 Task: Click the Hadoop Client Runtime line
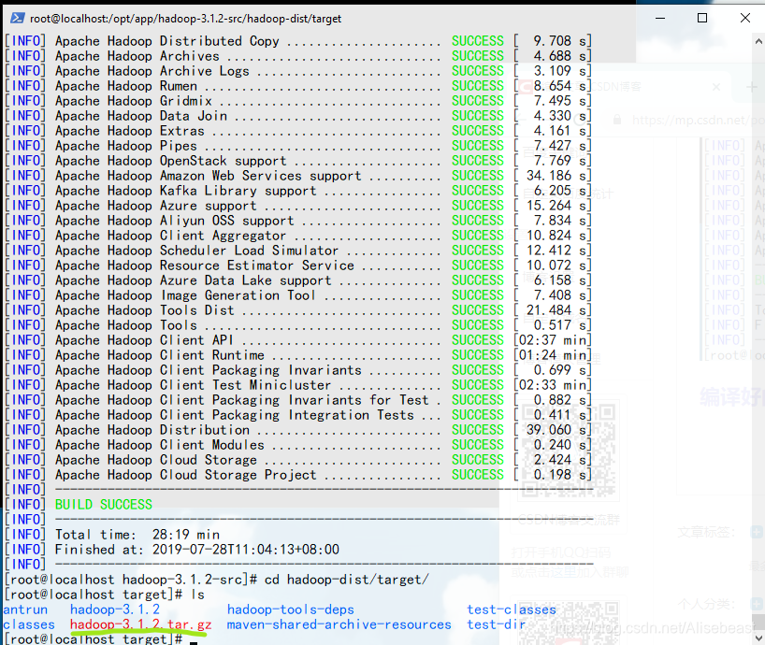(x=297, y=355)
